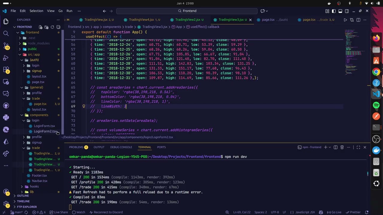Open editor more actions menu
Image resolution: width=383 pixels, height=215 pixels.
coord(365,20)
